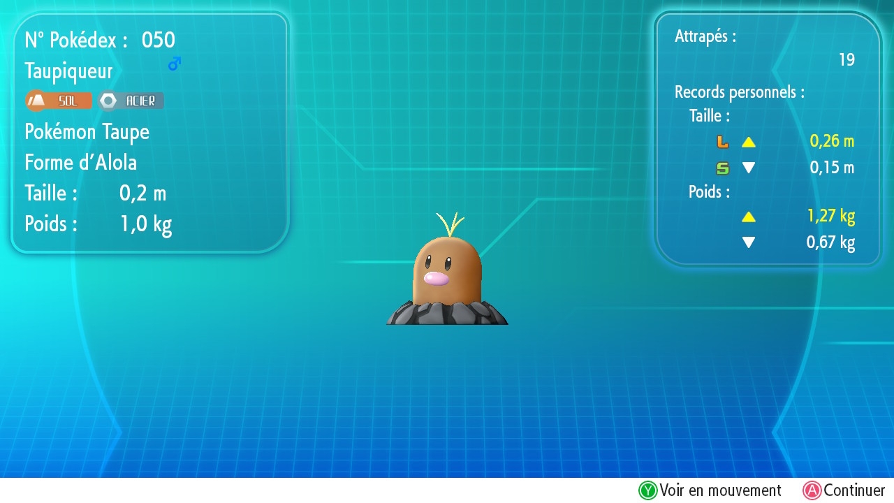Image resolution: width=894 pixels, height=503 pixels.
Task: Click the white down triangle beside 0,67 kg
Action: click(x=749, y=242)
